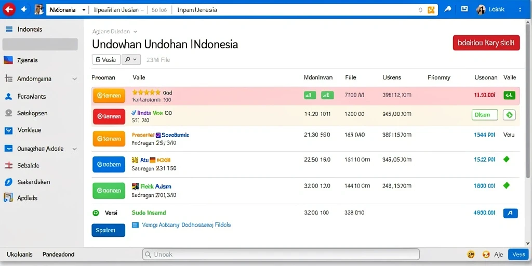Click the green diamond in the Atu Kcoll row

pyautogui.click(x=507, y=159)
